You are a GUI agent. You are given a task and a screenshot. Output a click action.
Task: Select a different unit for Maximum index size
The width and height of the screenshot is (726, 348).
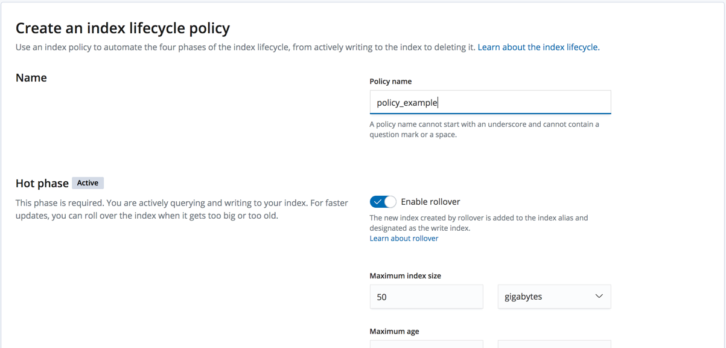click(554, 297)
